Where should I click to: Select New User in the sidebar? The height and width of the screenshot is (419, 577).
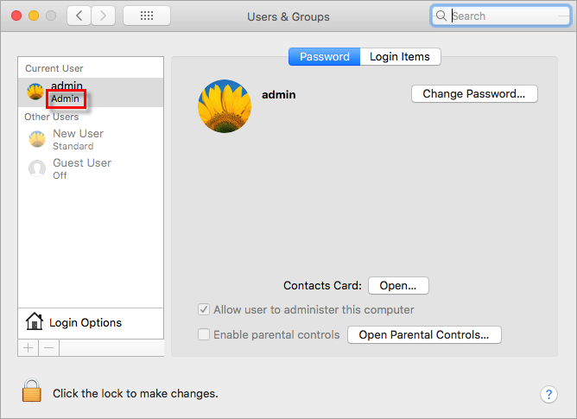[x=78, y=139]
